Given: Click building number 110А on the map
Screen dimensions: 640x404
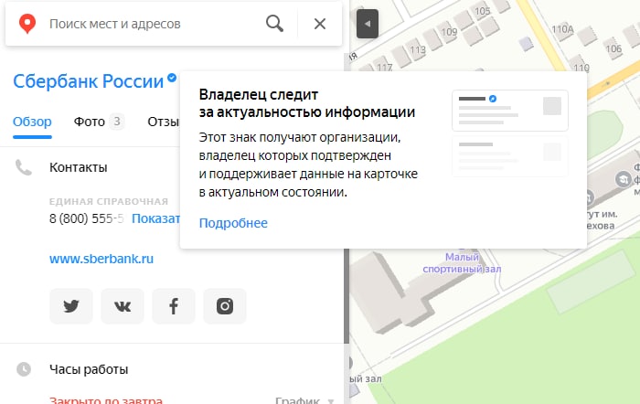Looking at the screenshot, I should click(562, 29).
